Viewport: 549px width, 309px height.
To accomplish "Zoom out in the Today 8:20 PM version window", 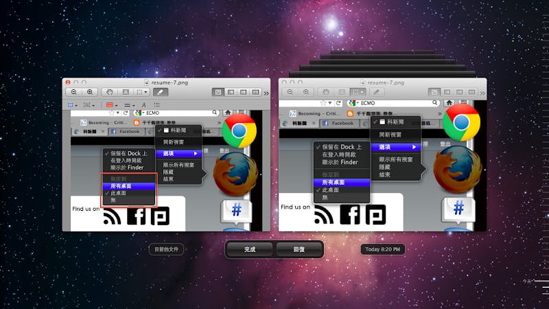I will (290, 92).
